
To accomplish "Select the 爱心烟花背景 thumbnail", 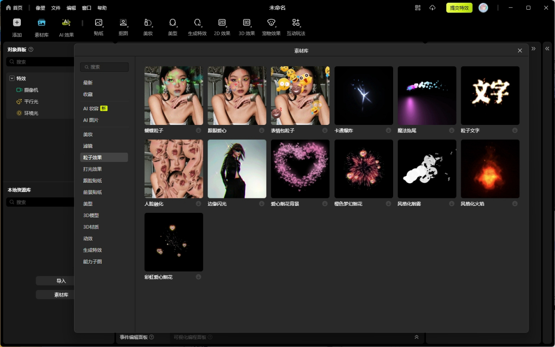I will click(x=300, y=169).
